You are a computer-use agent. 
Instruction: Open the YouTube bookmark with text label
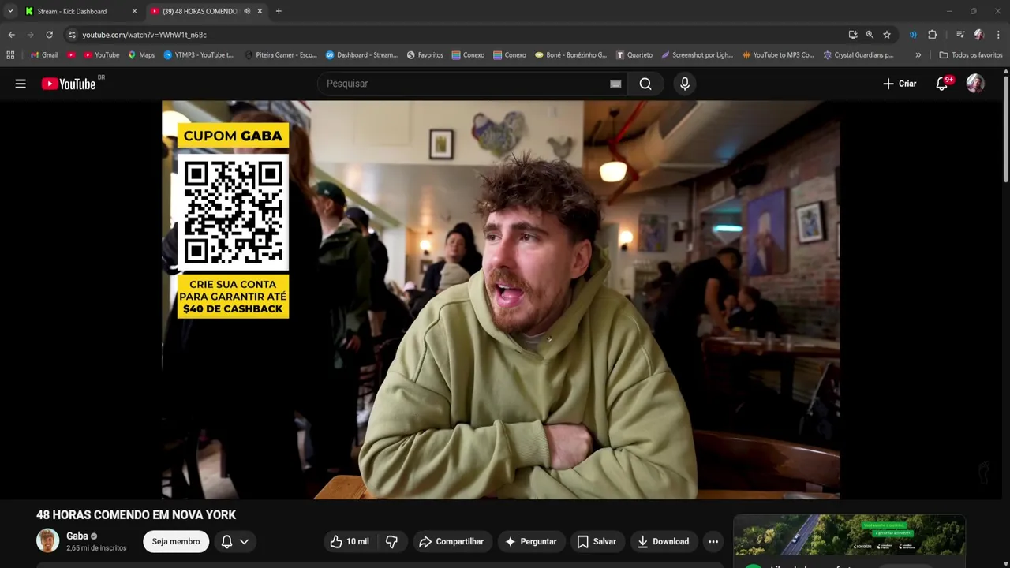pos(100,55)
